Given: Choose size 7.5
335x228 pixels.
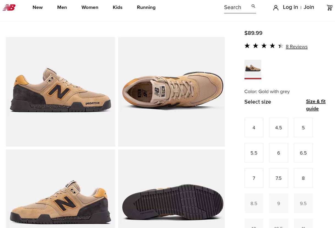Looking at the screenshot, I should 279,178.
